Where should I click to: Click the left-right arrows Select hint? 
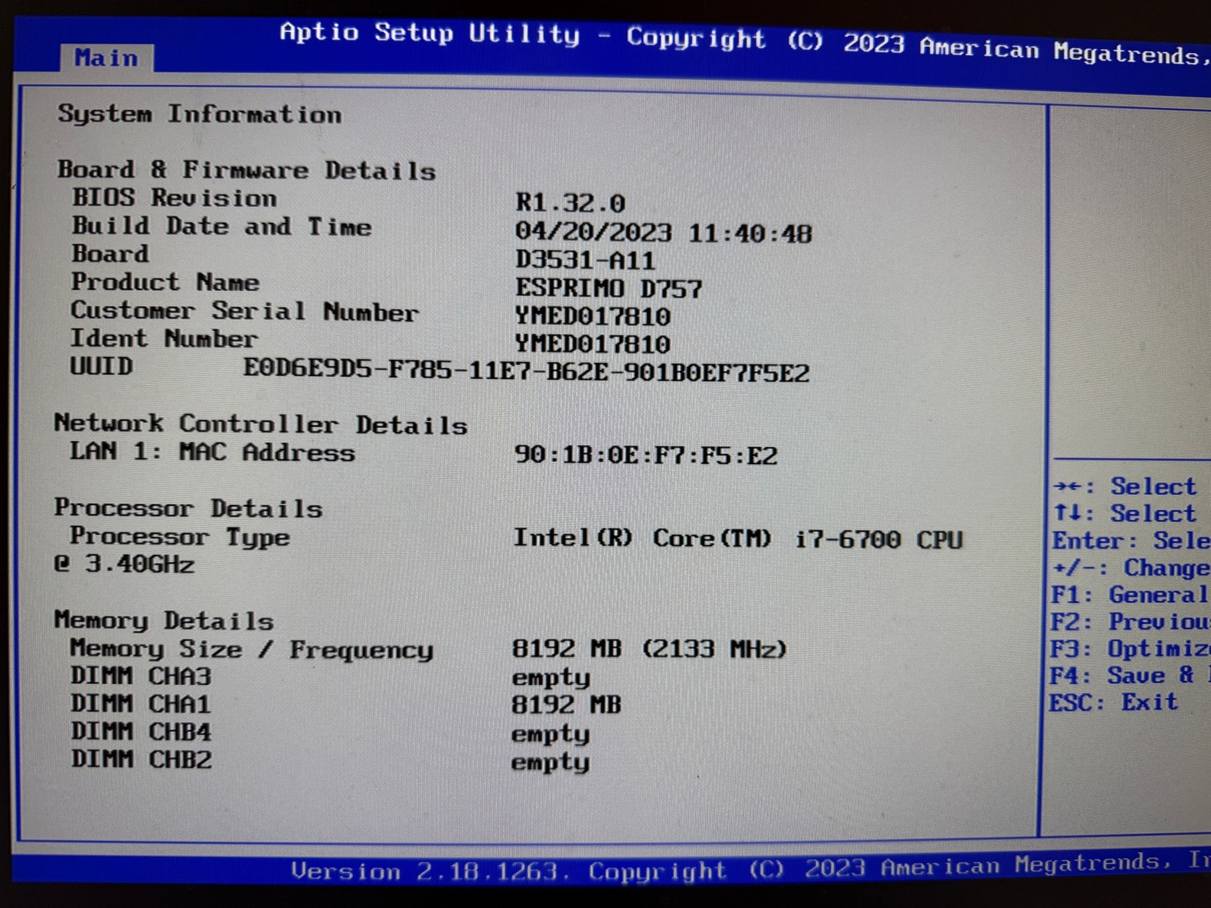click(1125, 486)
